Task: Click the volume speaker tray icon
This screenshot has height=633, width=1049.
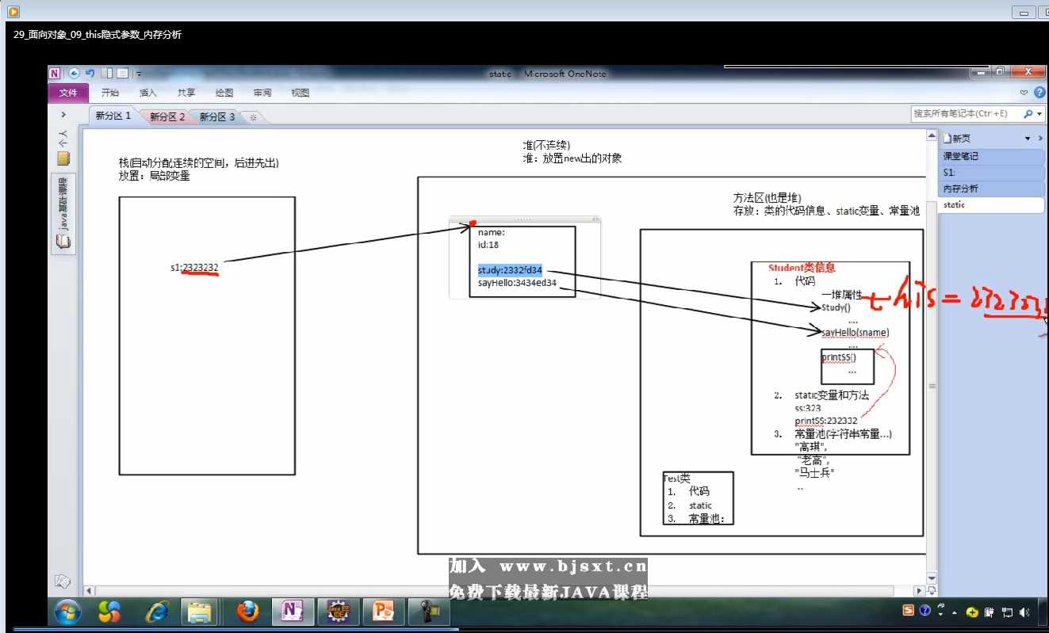Action: click(1024, 612)
